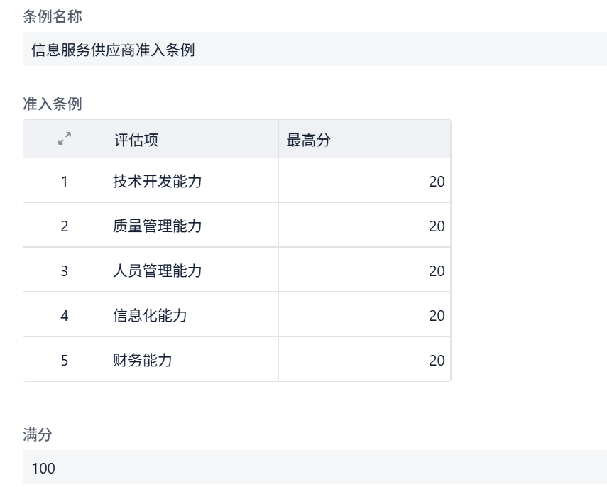Click the 财务能力 cell
The width and height of the screenshot is (607, 487).
[x=192, y=360]
